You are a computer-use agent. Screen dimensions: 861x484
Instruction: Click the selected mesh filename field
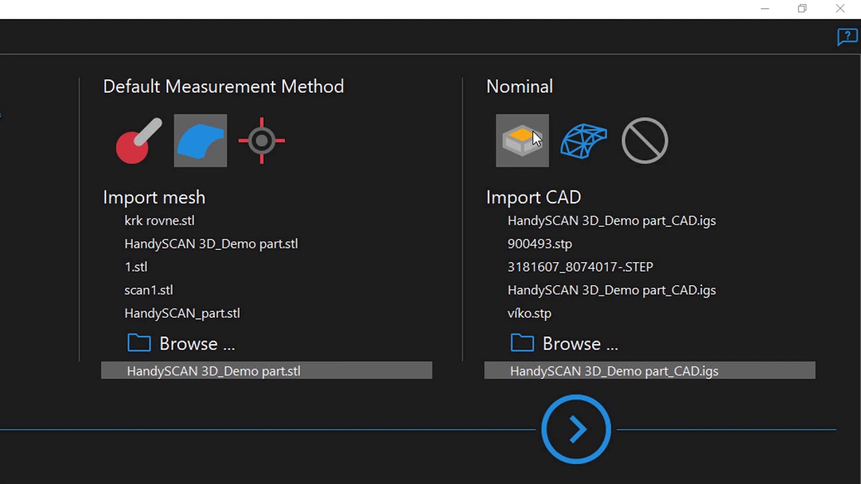pos(266,370)
